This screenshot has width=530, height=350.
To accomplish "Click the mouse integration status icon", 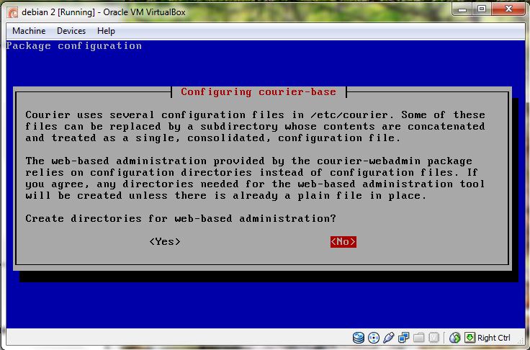I will pos(455,338).
